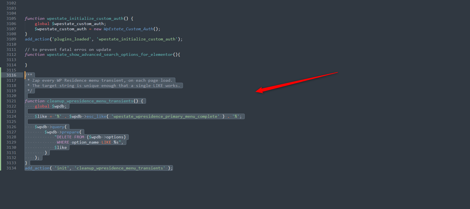Viewport: 470px width, 209px height.
Task: Click on function name wpestate_initialize_custom_auth
Action: (85, 18)
